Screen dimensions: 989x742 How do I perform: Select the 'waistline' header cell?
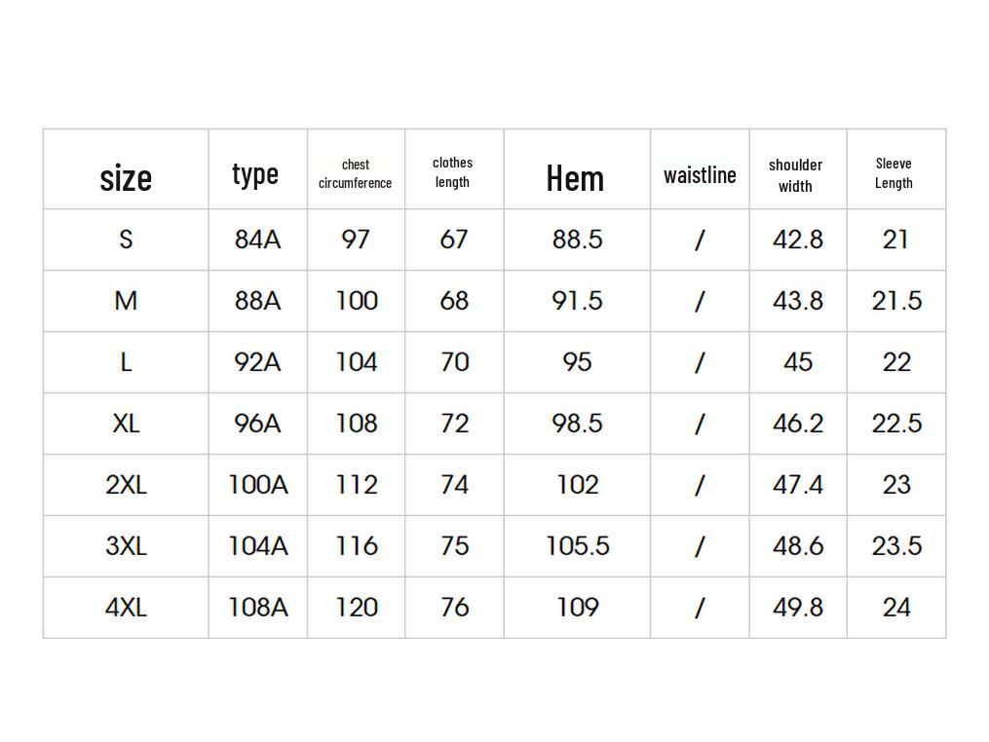pyautogui.click(x=700, y=175)
